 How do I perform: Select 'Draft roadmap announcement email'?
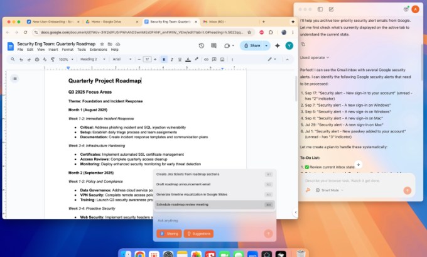(214, 185)
